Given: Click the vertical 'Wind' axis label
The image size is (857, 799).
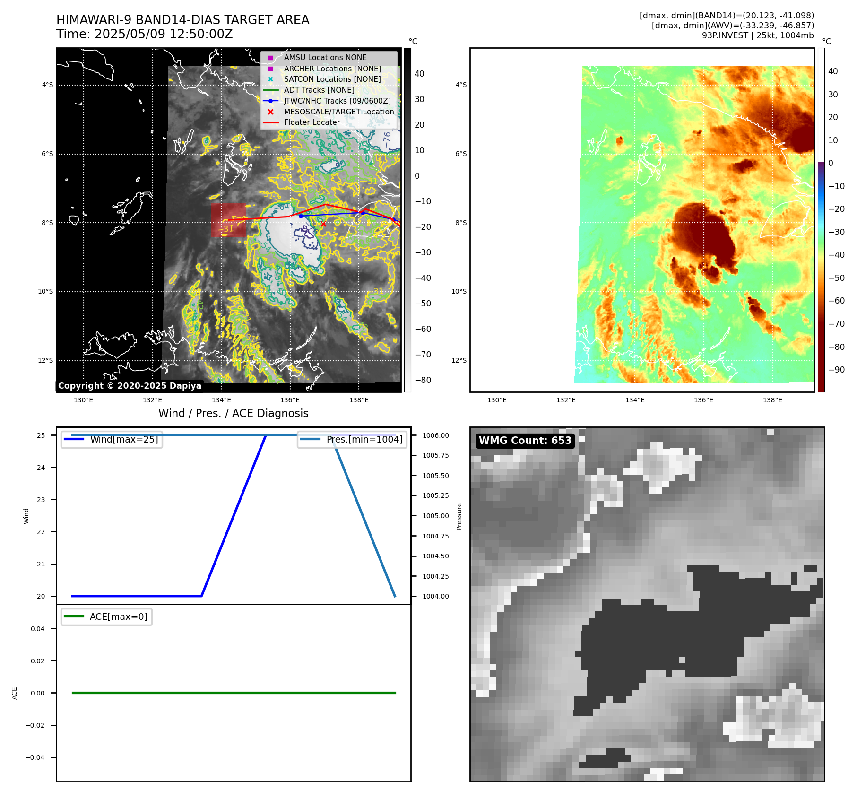Looking at the screenshot, I should [26, 516].
